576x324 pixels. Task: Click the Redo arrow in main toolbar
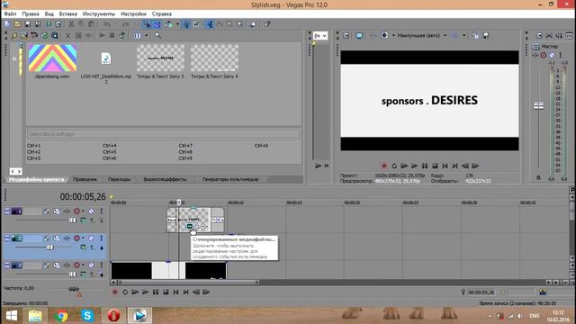(126, 24)
